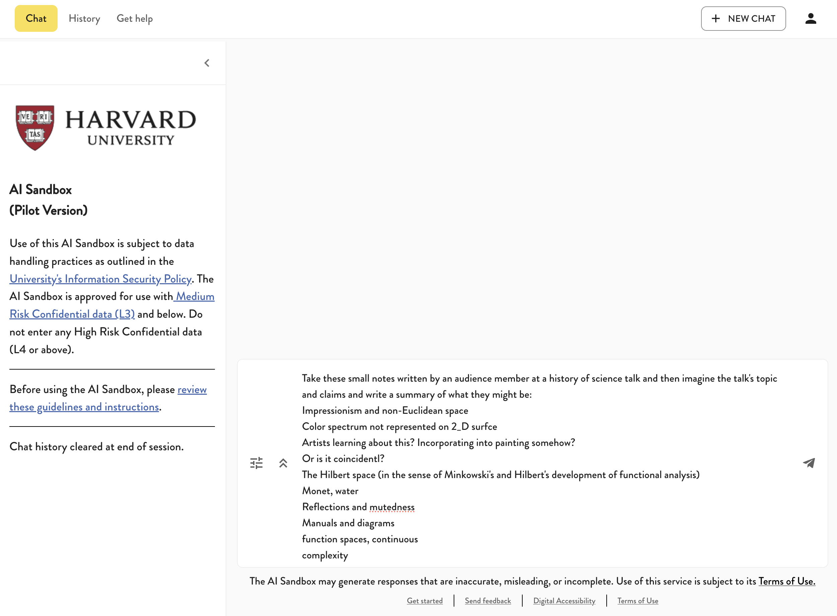Collapse the sidebar with the left chevron
837x616 pixels.
point(207,63)
